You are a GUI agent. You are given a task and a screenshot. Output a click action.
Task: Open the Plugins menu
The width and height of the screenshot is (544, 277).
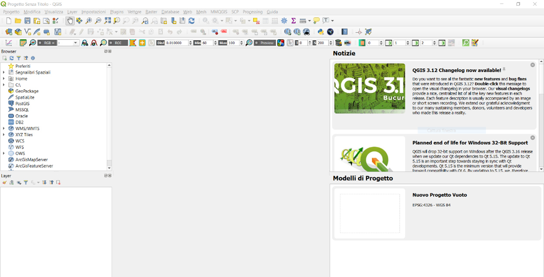[117, 12]
